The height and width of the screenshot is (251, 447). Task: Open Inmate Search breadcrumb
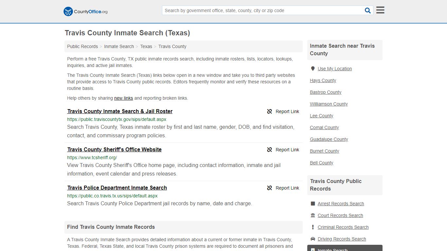119,46
